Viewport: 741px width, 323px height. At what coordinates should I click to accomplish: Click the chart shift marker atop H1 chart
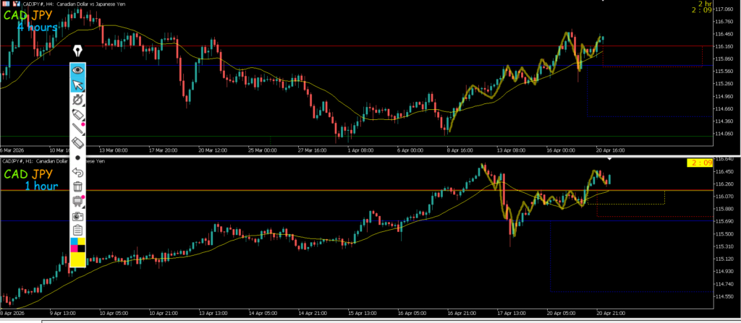coord(609,158)
